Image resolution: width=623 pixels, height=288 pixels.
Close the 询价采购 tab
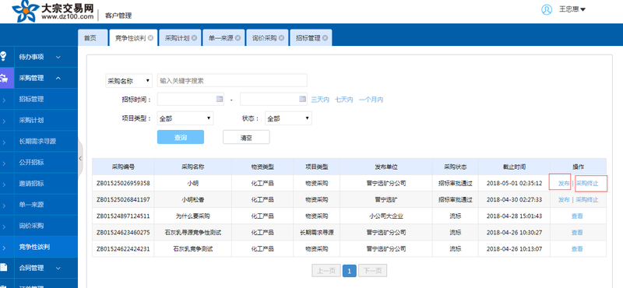pos(281,38)
